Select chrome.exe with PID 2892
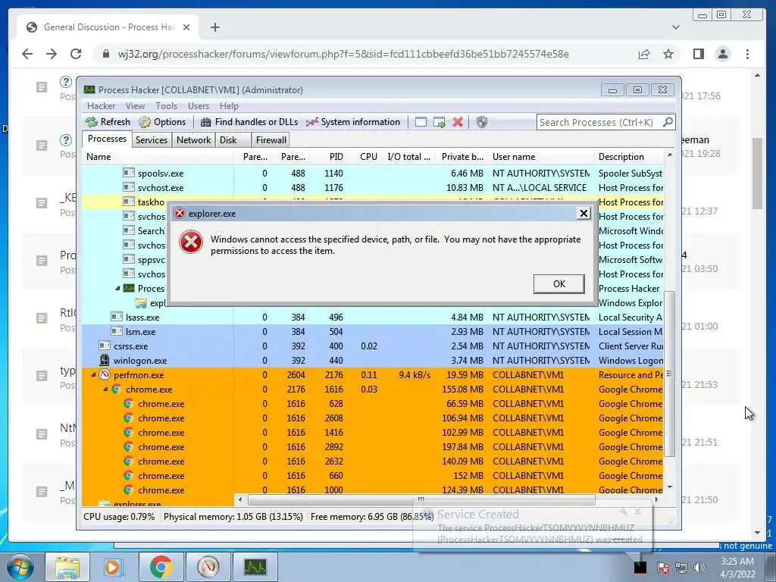 [x=373, y=446]
